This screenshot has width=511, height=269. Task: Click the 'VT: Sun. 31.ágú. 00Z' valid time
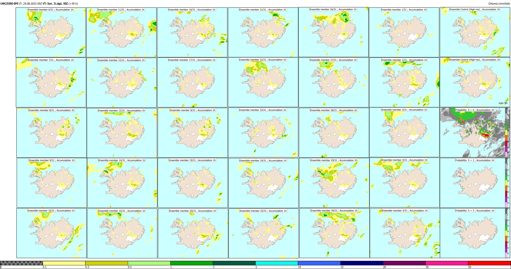55,4
